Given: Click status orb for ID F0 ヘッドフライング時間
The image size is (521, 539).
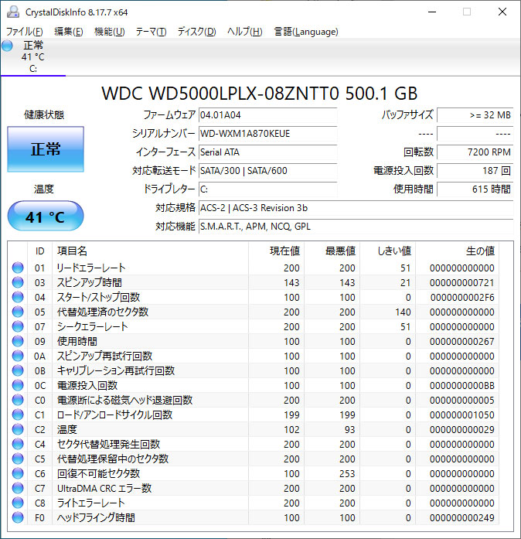Looking at the screenshot, I should coord(18,517).
